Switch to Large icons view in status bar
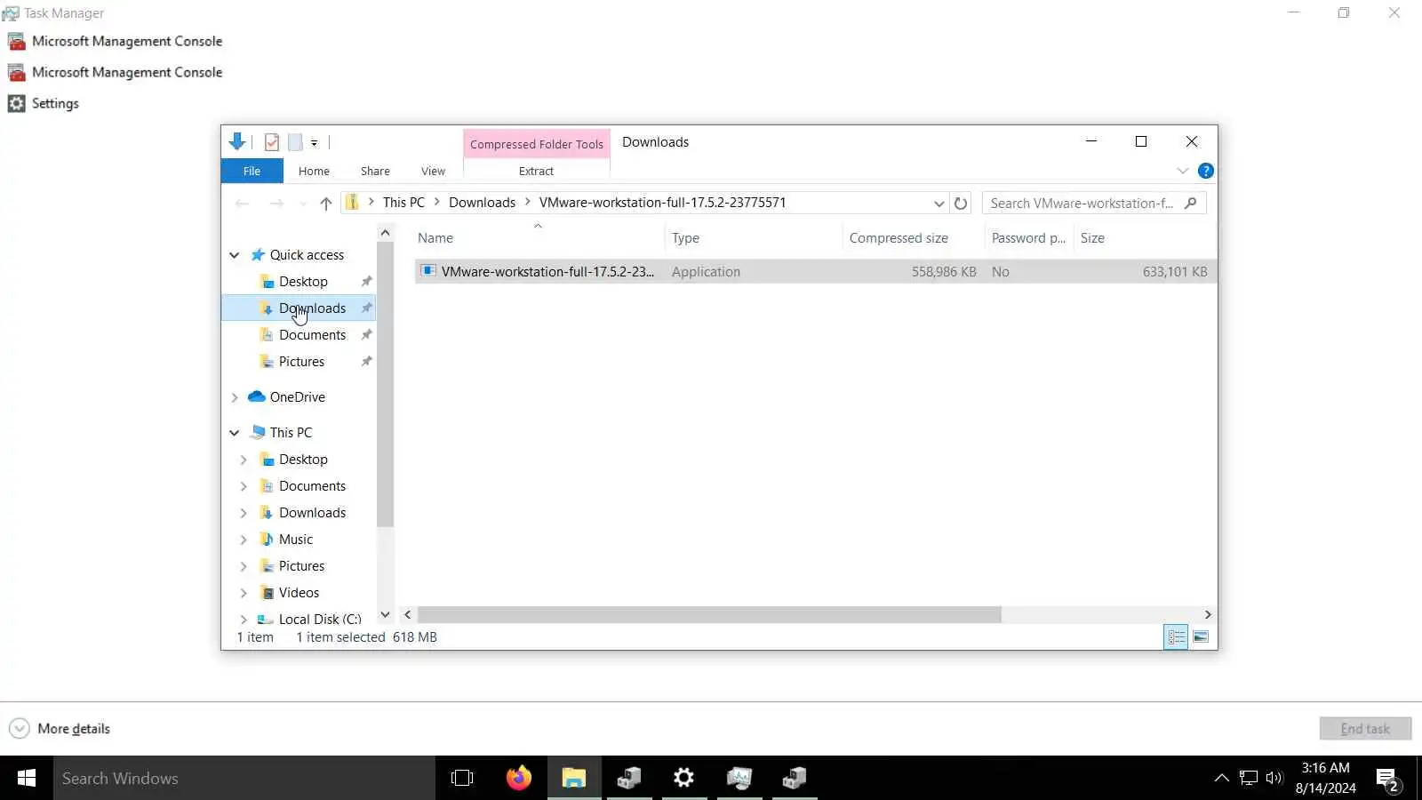The width and height of the screenshot is (1422, 800). (1201, 637)
